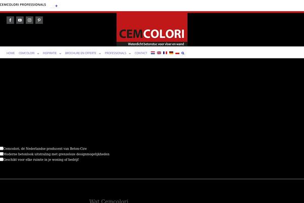The height and width of the screenshot is (203, 304).
Task: Expand the CEMCOLORI submenu arrow
Action: pos(38,53)
